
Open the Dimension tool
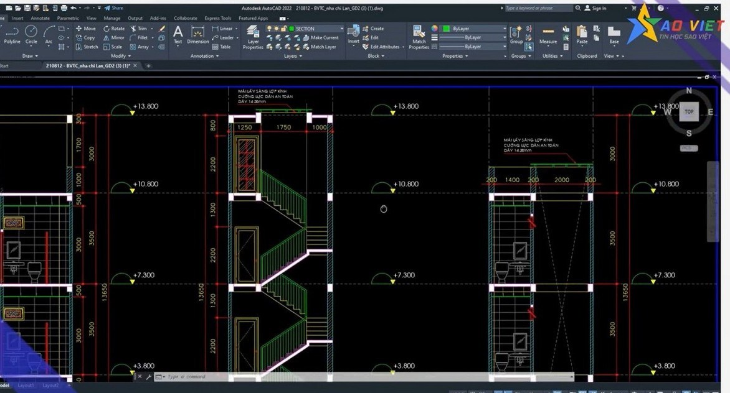197,36
